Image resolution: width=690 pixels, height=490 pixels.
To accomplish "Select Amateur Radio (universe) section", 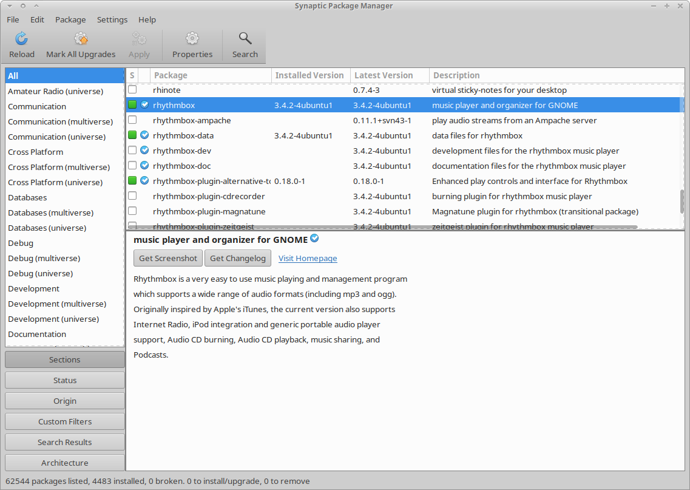I will click(65, 91).
